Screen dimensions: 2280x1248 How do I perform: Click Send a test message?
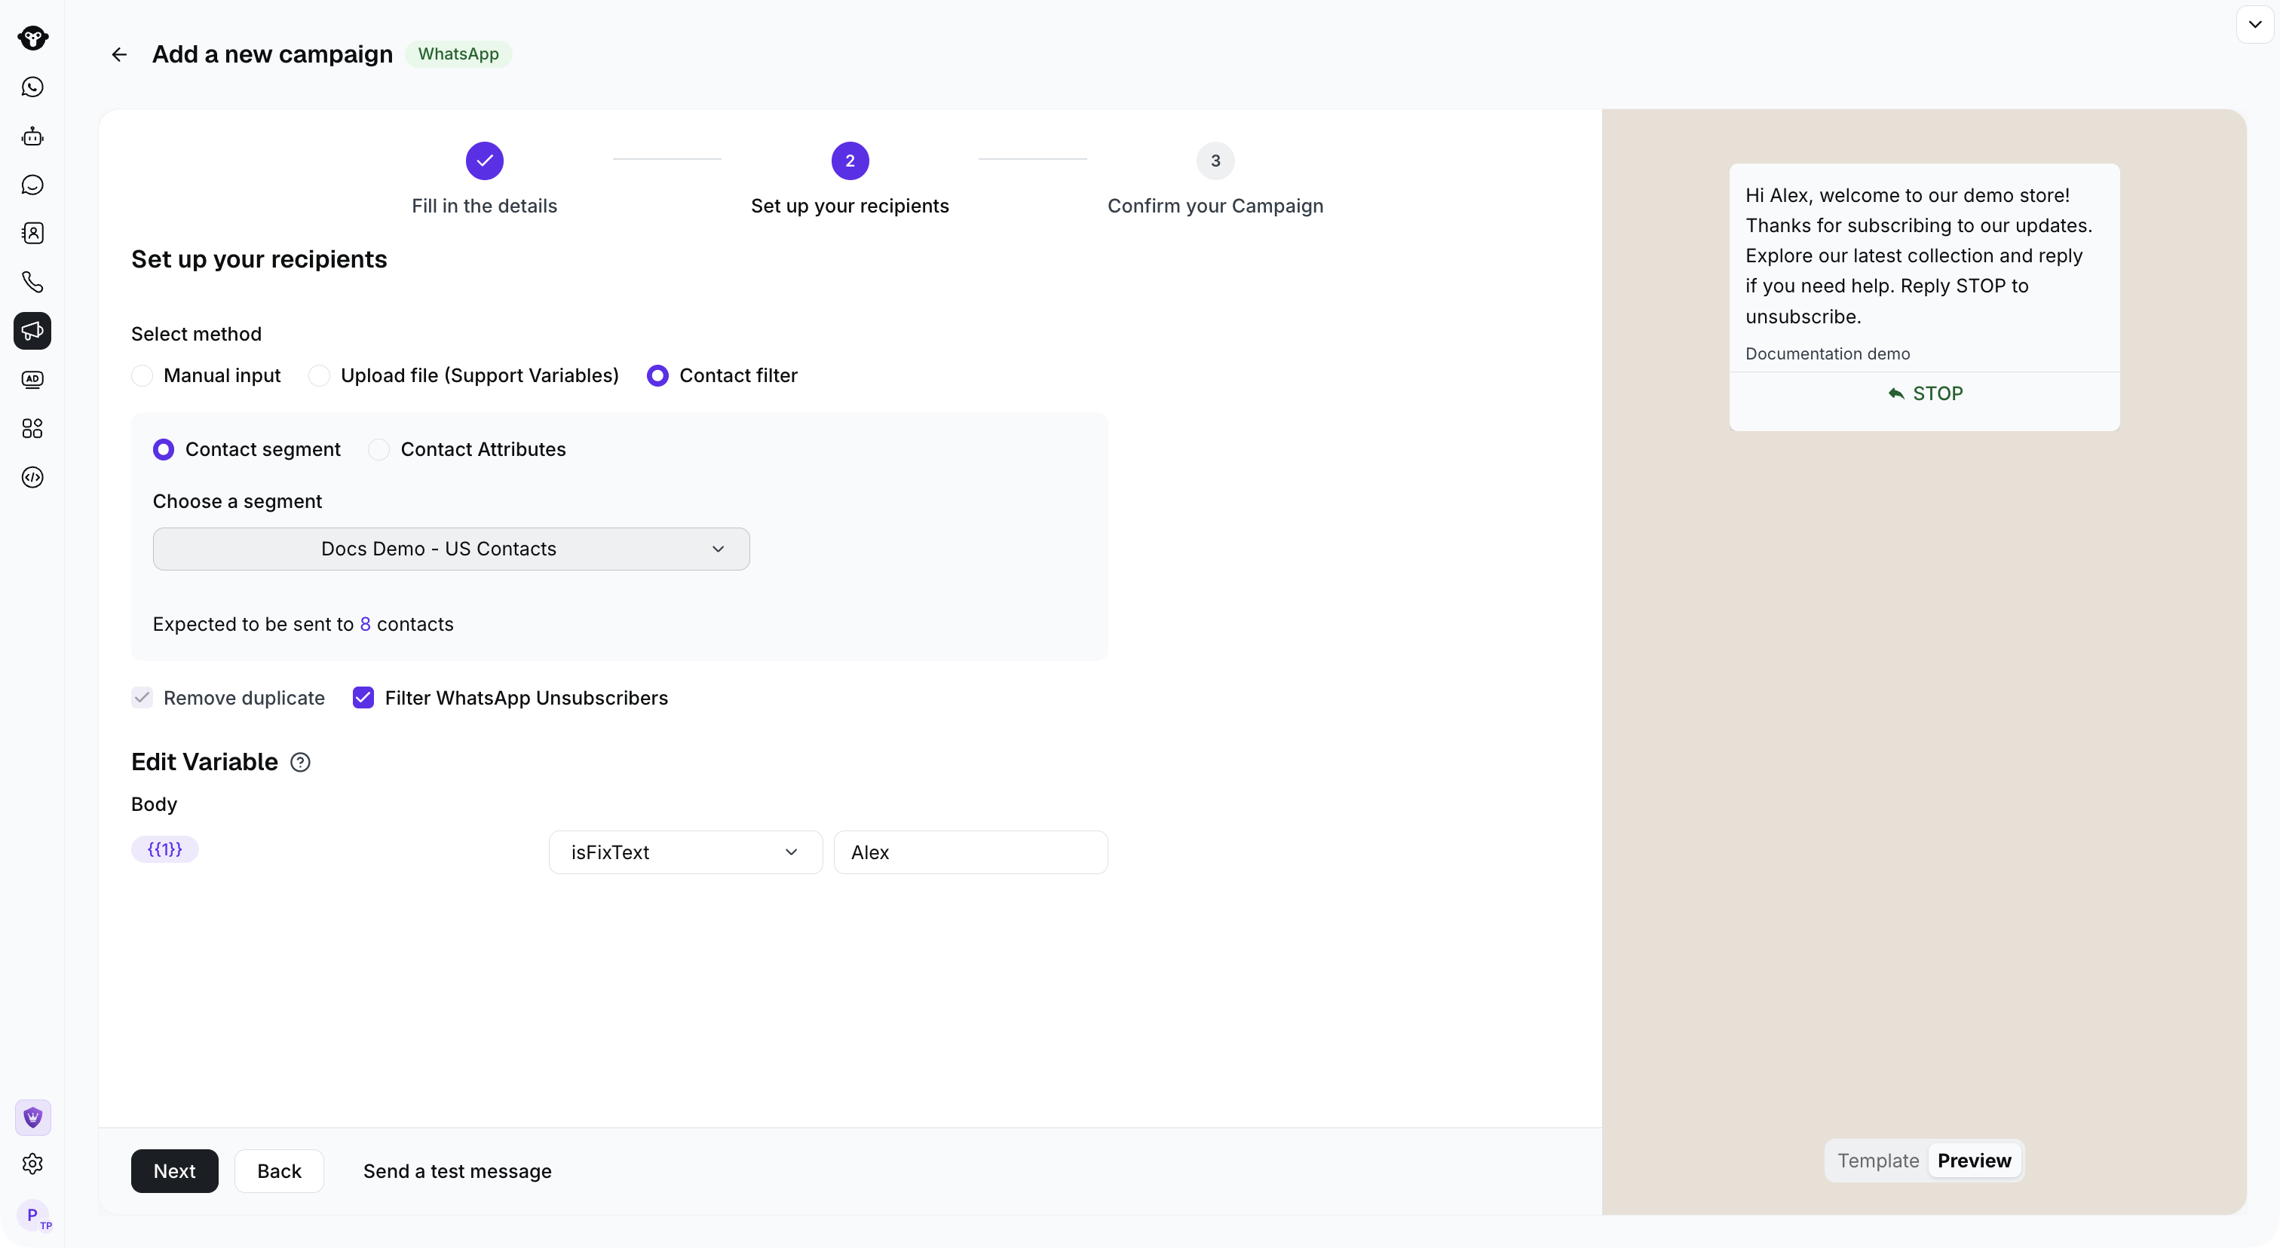point(458,1171)
